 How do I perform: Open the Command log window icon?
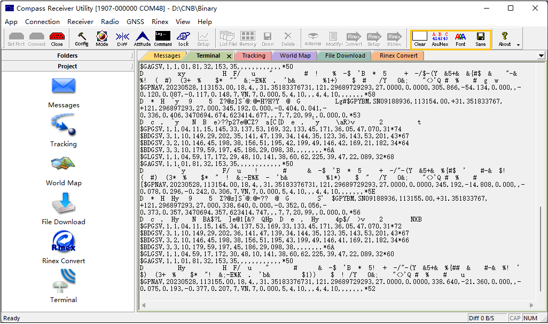163,39
